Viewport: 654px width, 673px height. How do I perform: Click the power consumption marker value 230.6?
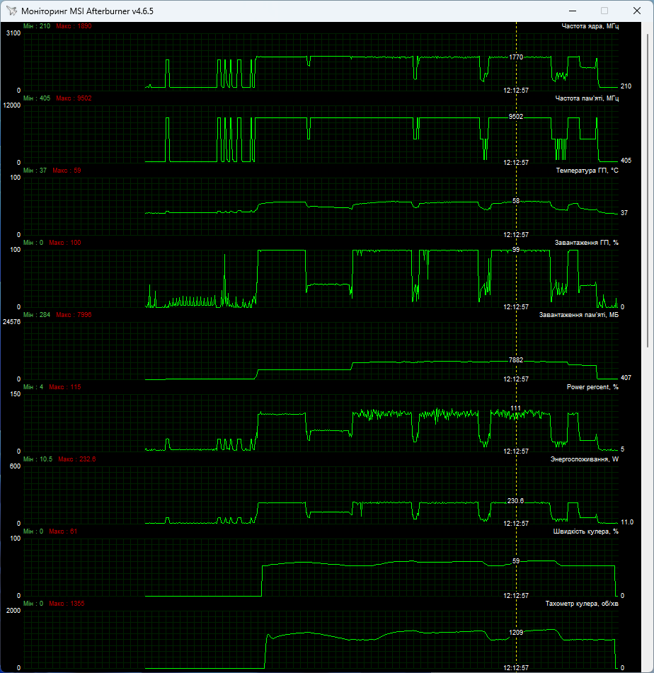pos(516,501)
